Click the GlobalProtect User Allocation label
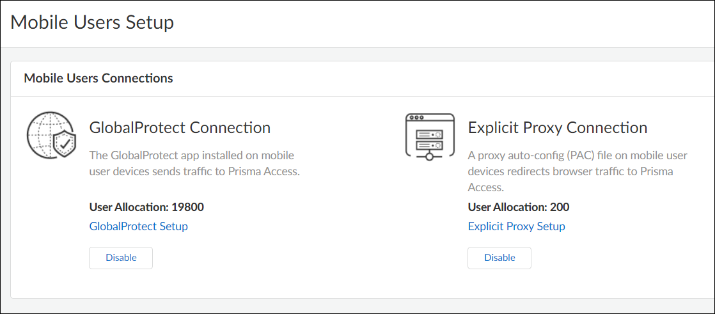 tap(129, 207)
